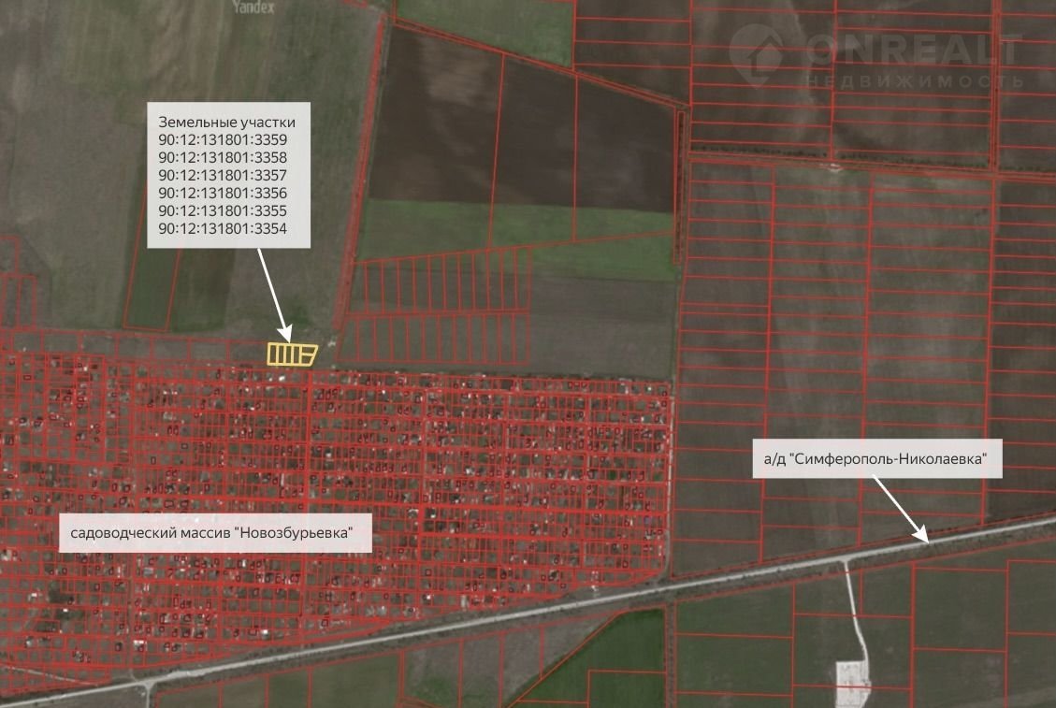This screenshot has width=1056, height=708.
Task: Click the "НЕДВИЖИМОСТЬ" subtitle under the logo
Action: pyautogui.click(x=914, y=81)
